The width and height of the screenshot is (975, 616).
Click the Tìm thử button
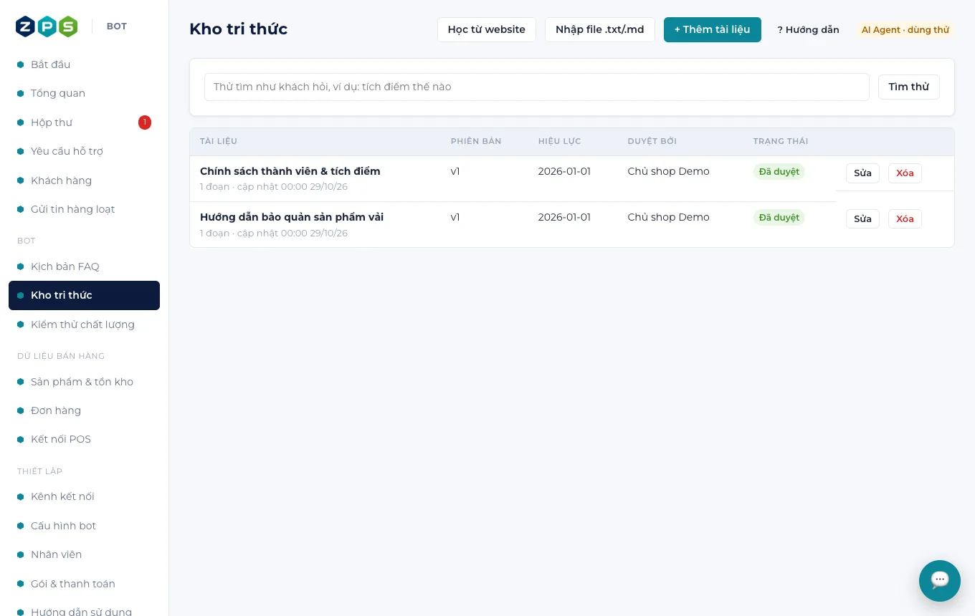(909, 87)
